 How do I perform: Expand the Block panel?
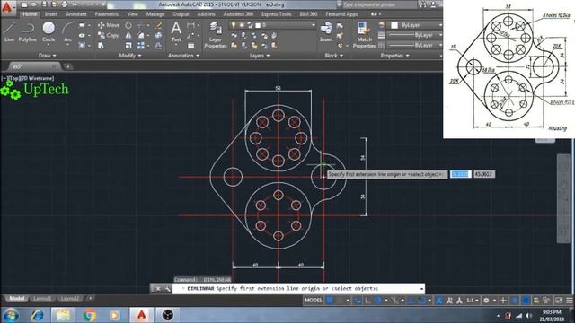coord(333,56)
